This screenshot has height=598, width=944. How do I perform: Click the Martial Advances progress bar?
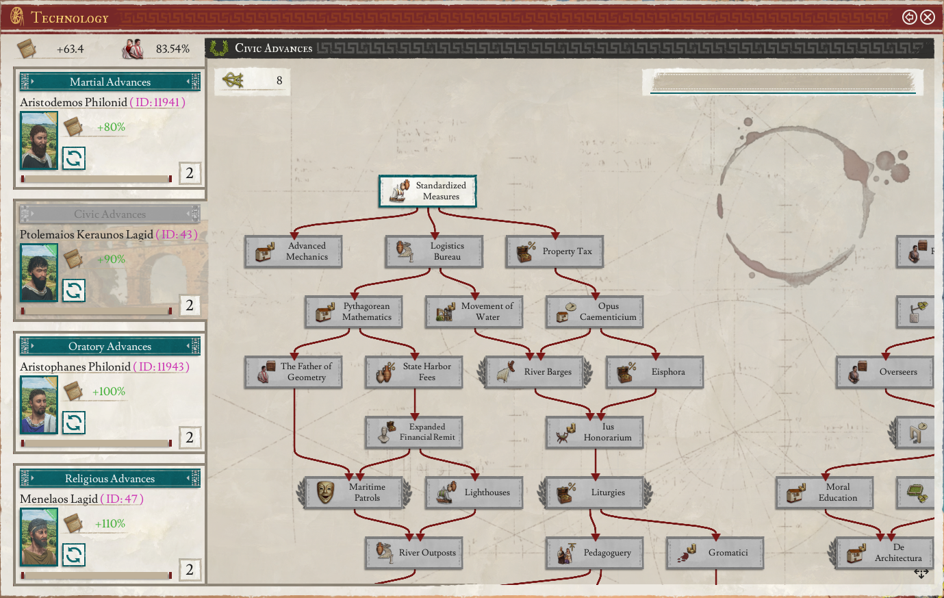[97, 179]
